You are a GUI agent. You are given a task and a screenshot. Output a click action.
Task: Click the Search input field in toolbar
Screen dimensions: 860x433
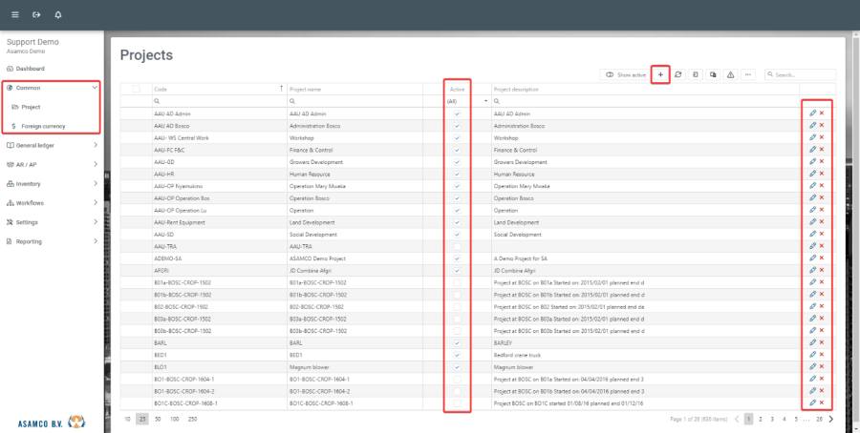801,74
